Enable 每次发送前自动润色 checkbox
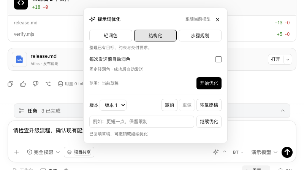This screenshot has width=304, height=170. pos(218,59)
